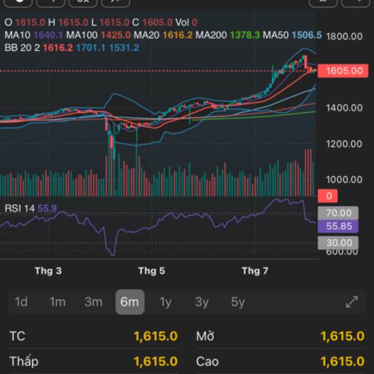Tap the 1000.00 price axis label
The width and height of the screenshot is (374, 374).
coord(344,180)
